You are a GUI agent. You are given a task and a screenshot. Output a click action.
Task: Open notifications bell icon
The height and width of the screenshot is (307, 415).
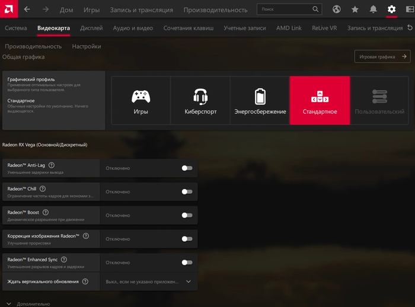(x=373, y=9)
